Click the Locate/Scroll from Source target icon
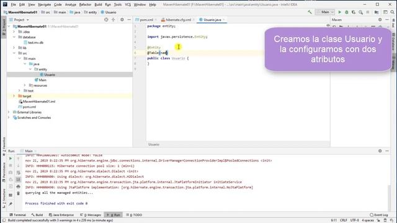 (x=106, y=20)
